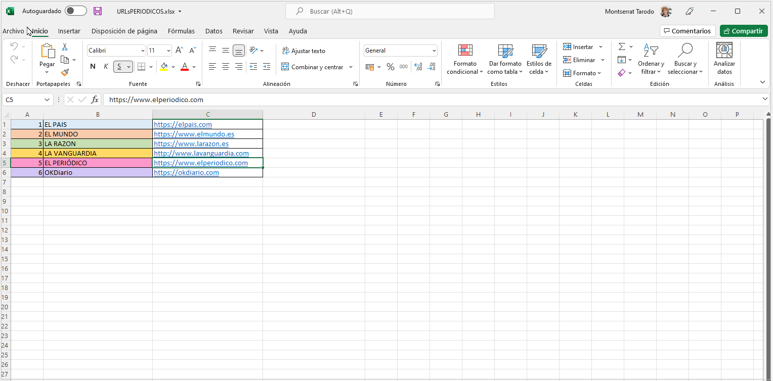Toggle bold formatting with N button
The width and height of the screenshot is (773, 381).
click(x=93, y=67)
